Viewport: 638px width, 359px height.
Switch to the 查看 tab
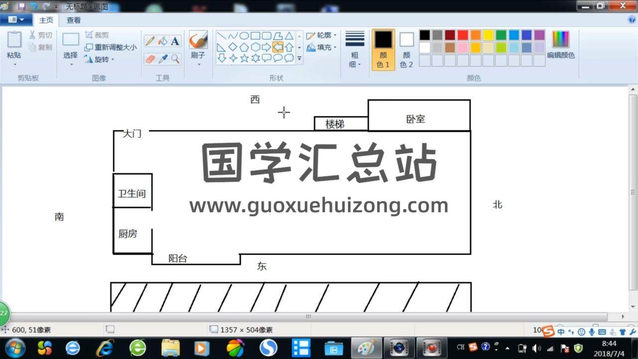pos(74,20)
